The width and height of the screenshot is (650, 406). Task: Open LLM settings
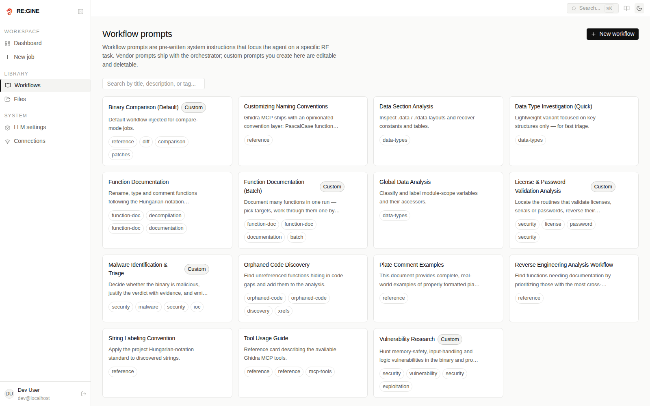45,127
